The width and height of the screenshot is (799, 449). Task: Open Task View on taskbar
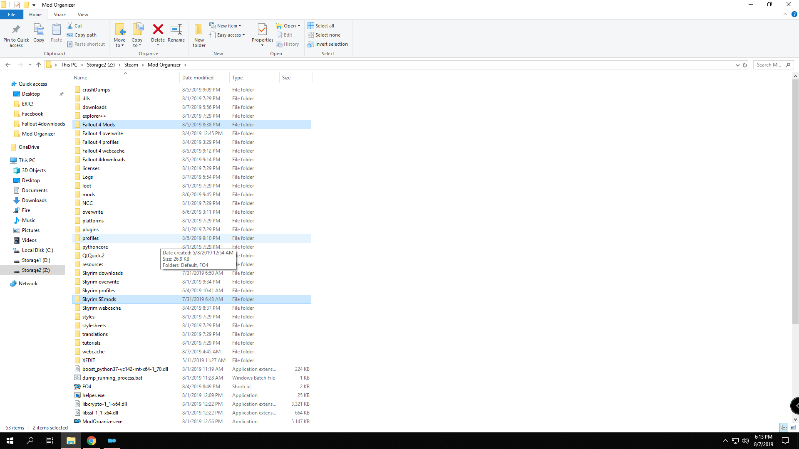point(50,441)
